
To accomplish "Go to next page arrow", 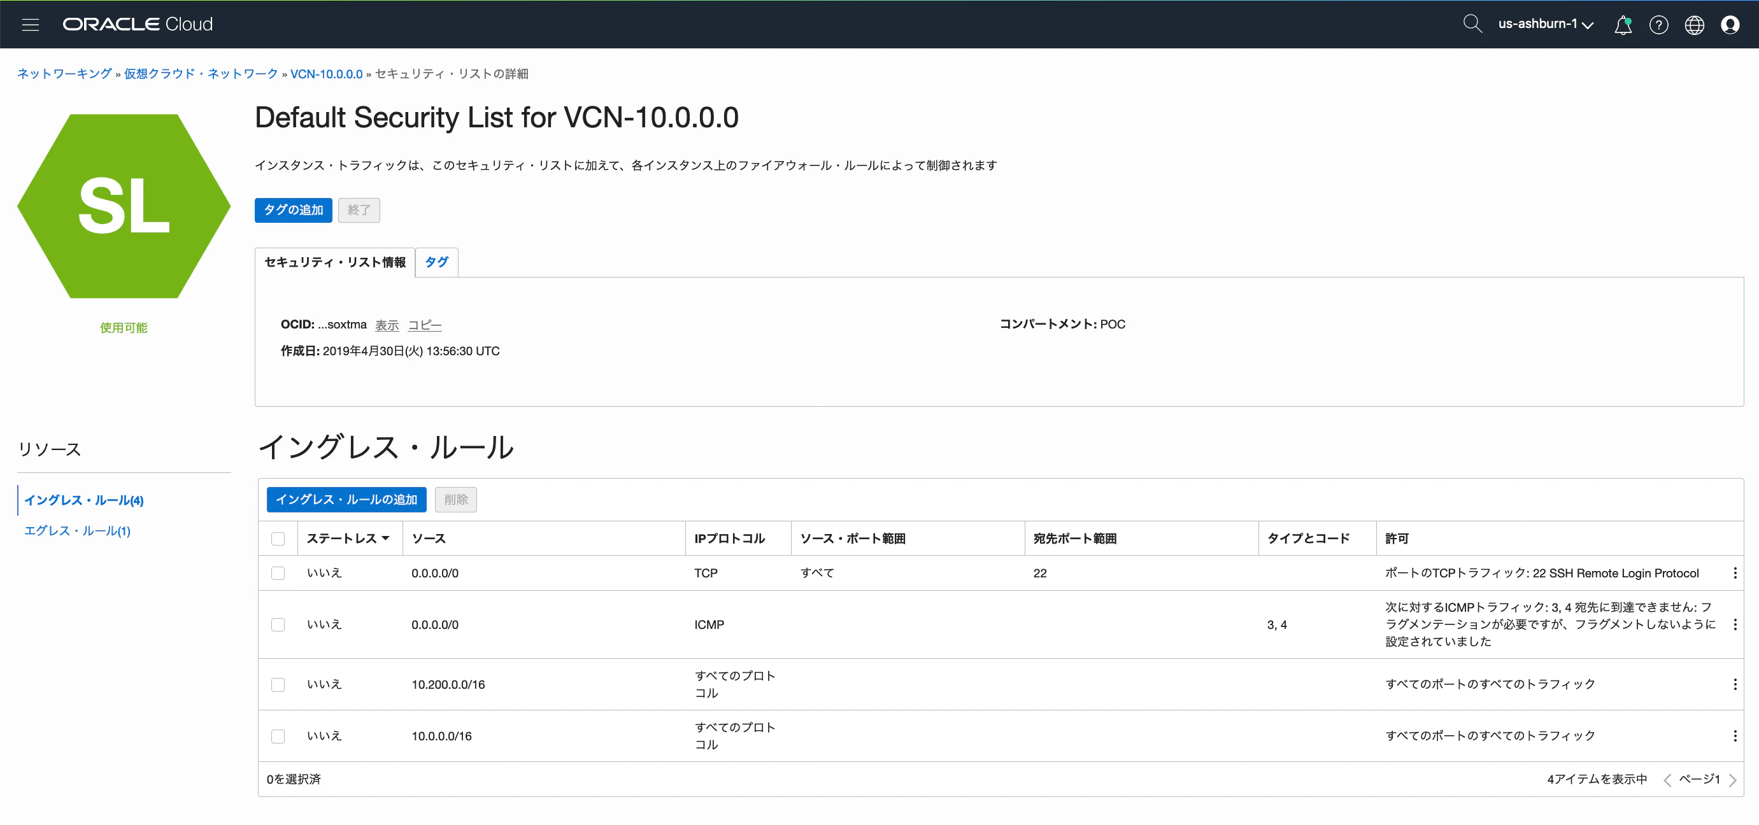I will pyautogui.click(x=1732, y=780).
